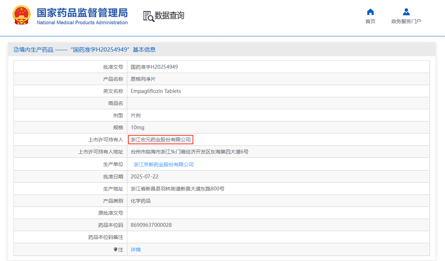Click the 批准日期 row label
Image resolution: width=445 pixels, height=261 pixels.
click(113, 177)
